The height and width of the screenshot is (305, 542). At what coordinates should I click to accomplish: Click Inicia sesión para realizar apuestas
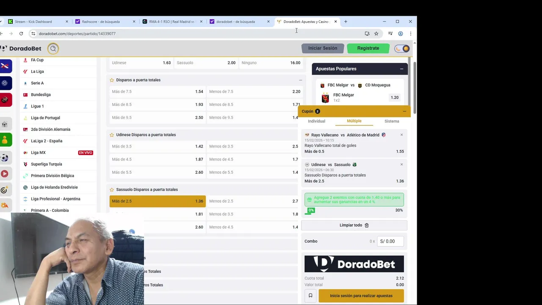[361, 296]
